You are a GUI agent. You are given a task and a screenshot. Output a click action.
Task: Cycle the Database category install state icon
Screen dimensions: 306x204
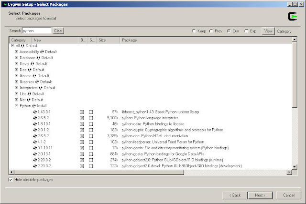(38, 58)
